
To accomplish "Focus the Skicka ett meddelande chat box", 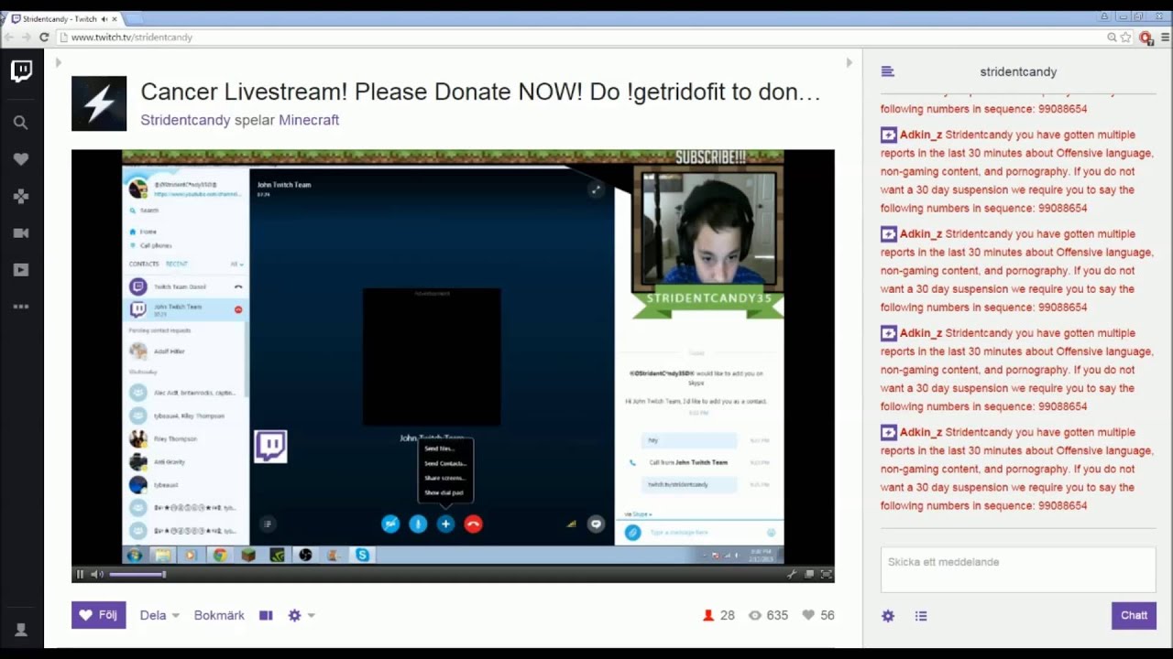I will point(1018,570).
